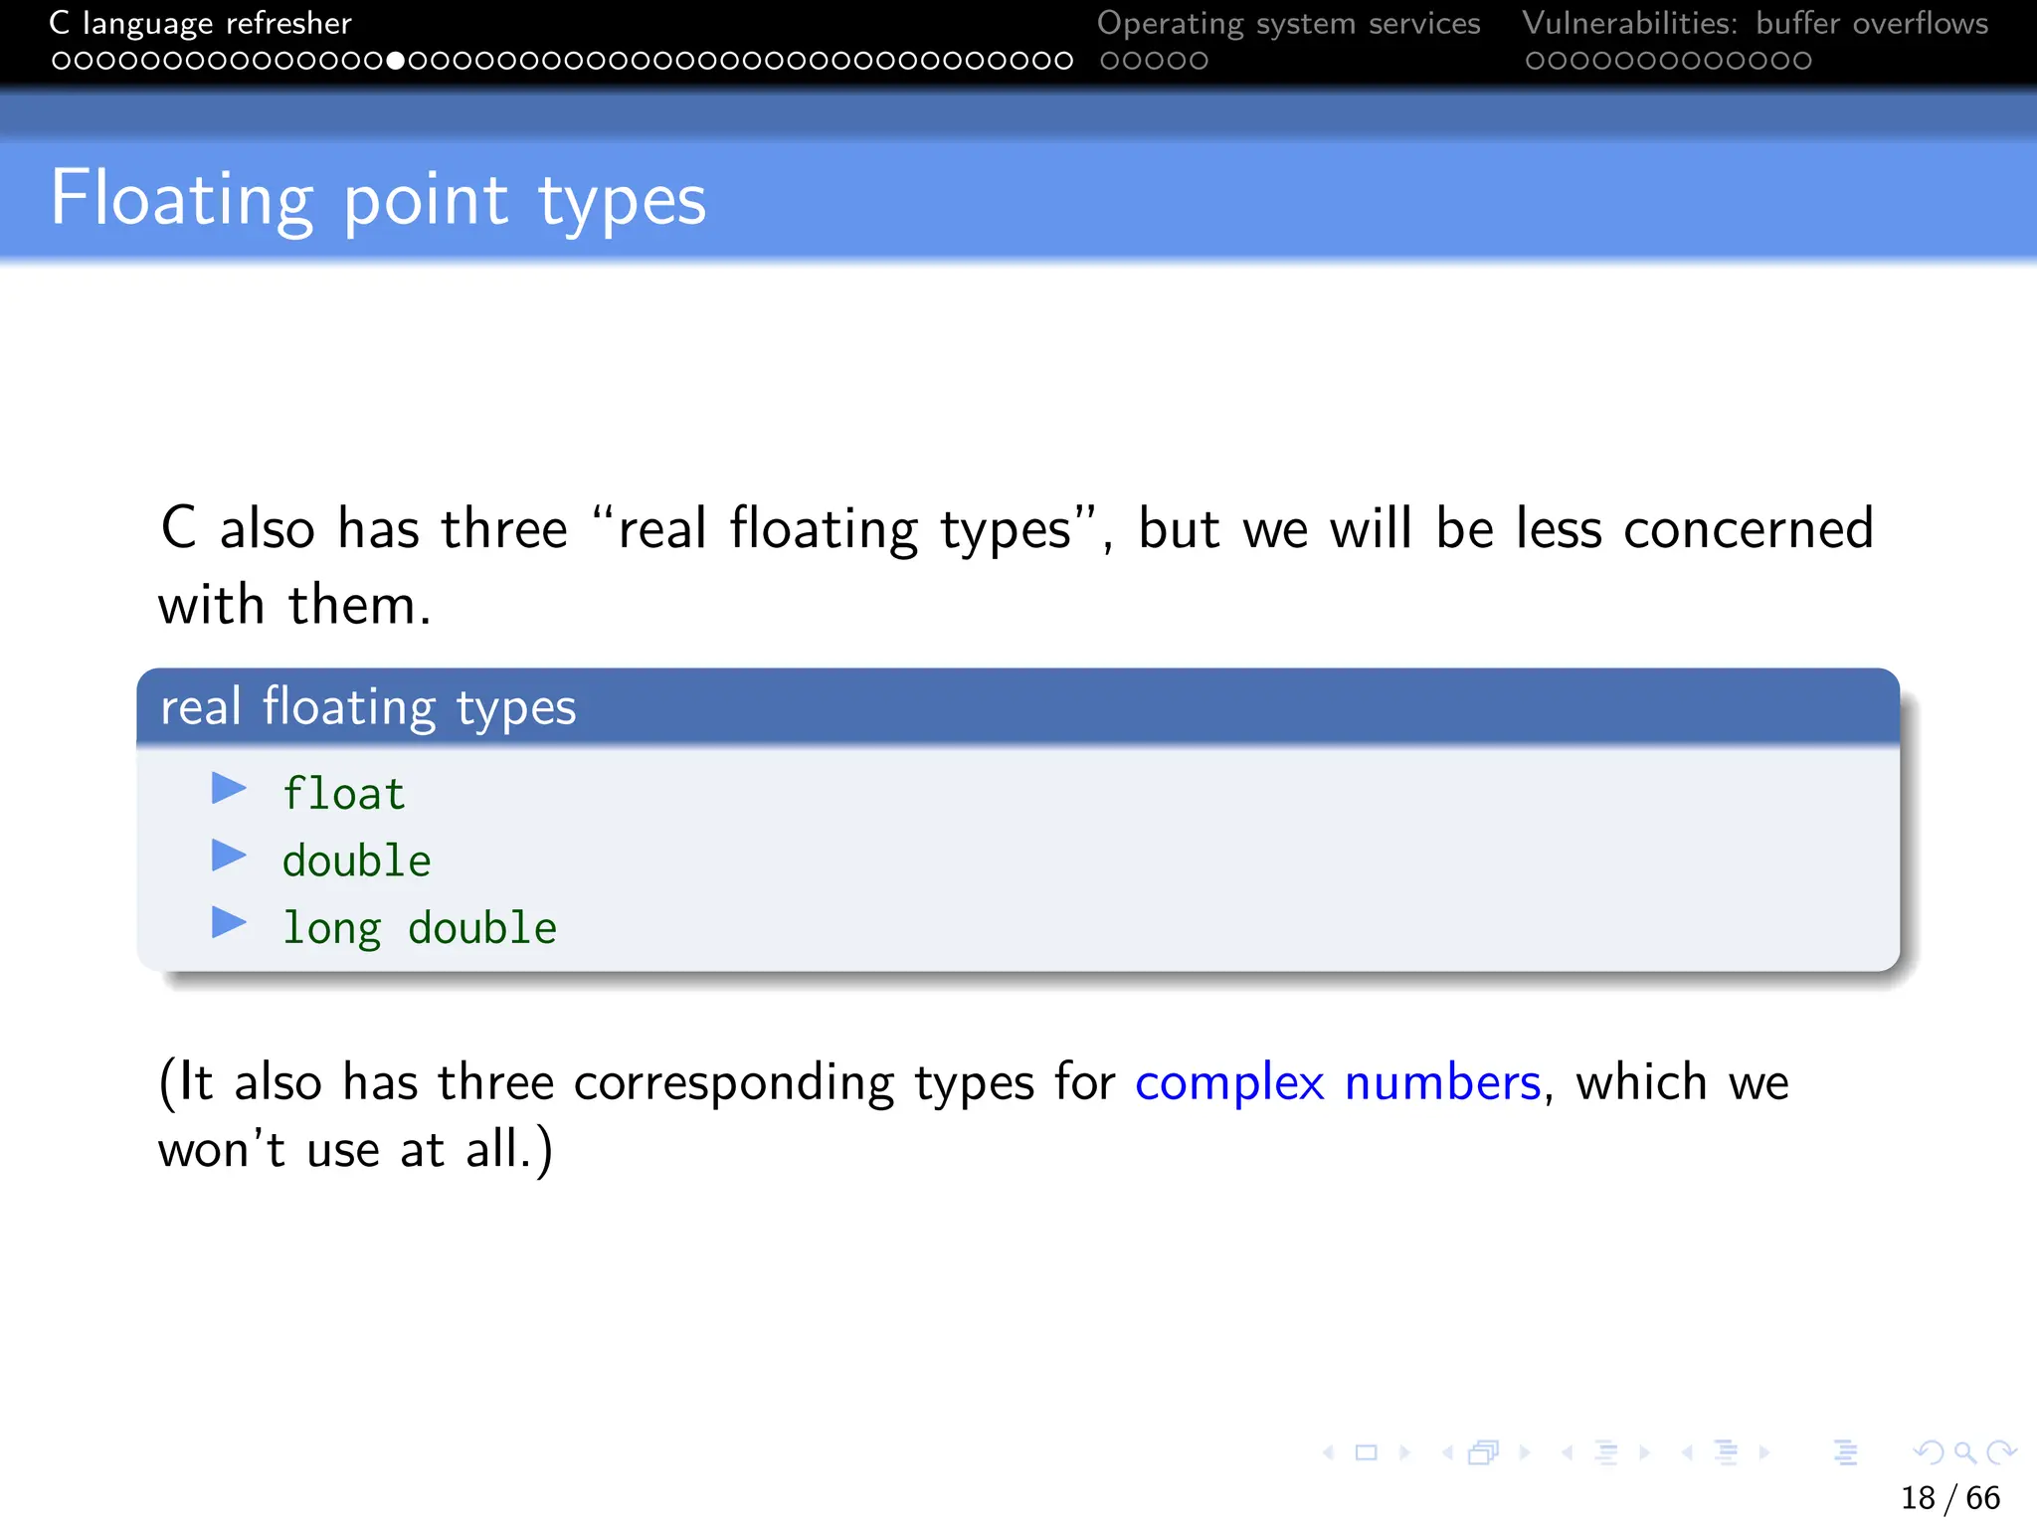Jump forward to next section arrow

click(1763, 1453)
